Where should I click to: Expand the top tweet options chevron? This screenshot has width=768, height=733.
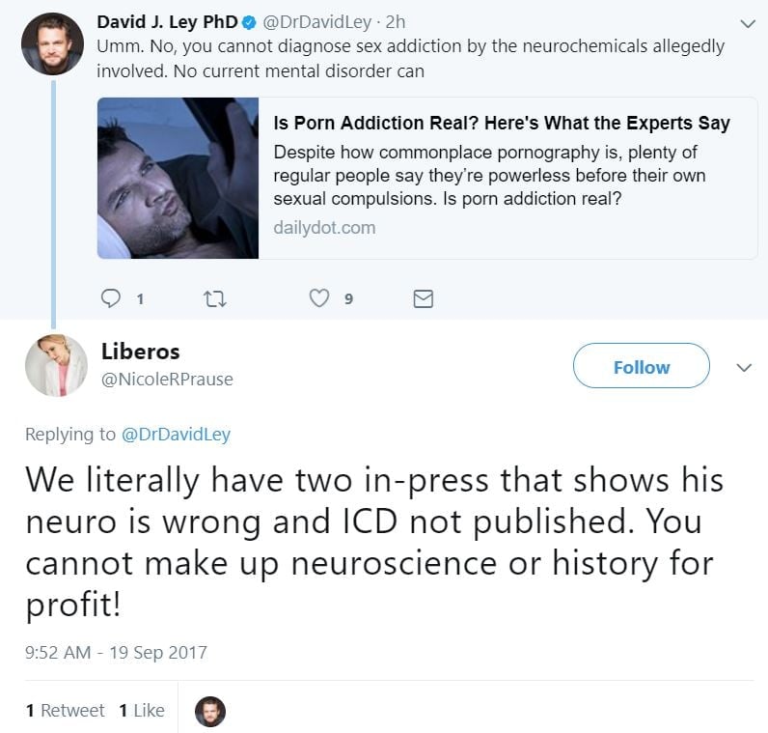[x=748, y=23]
